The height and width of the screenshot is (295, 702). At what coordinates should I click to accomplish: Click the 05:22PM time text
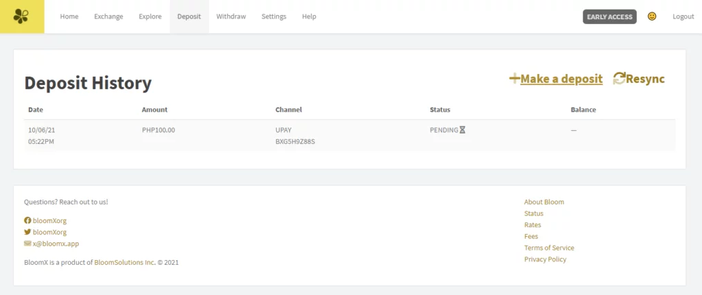[42, 142]
